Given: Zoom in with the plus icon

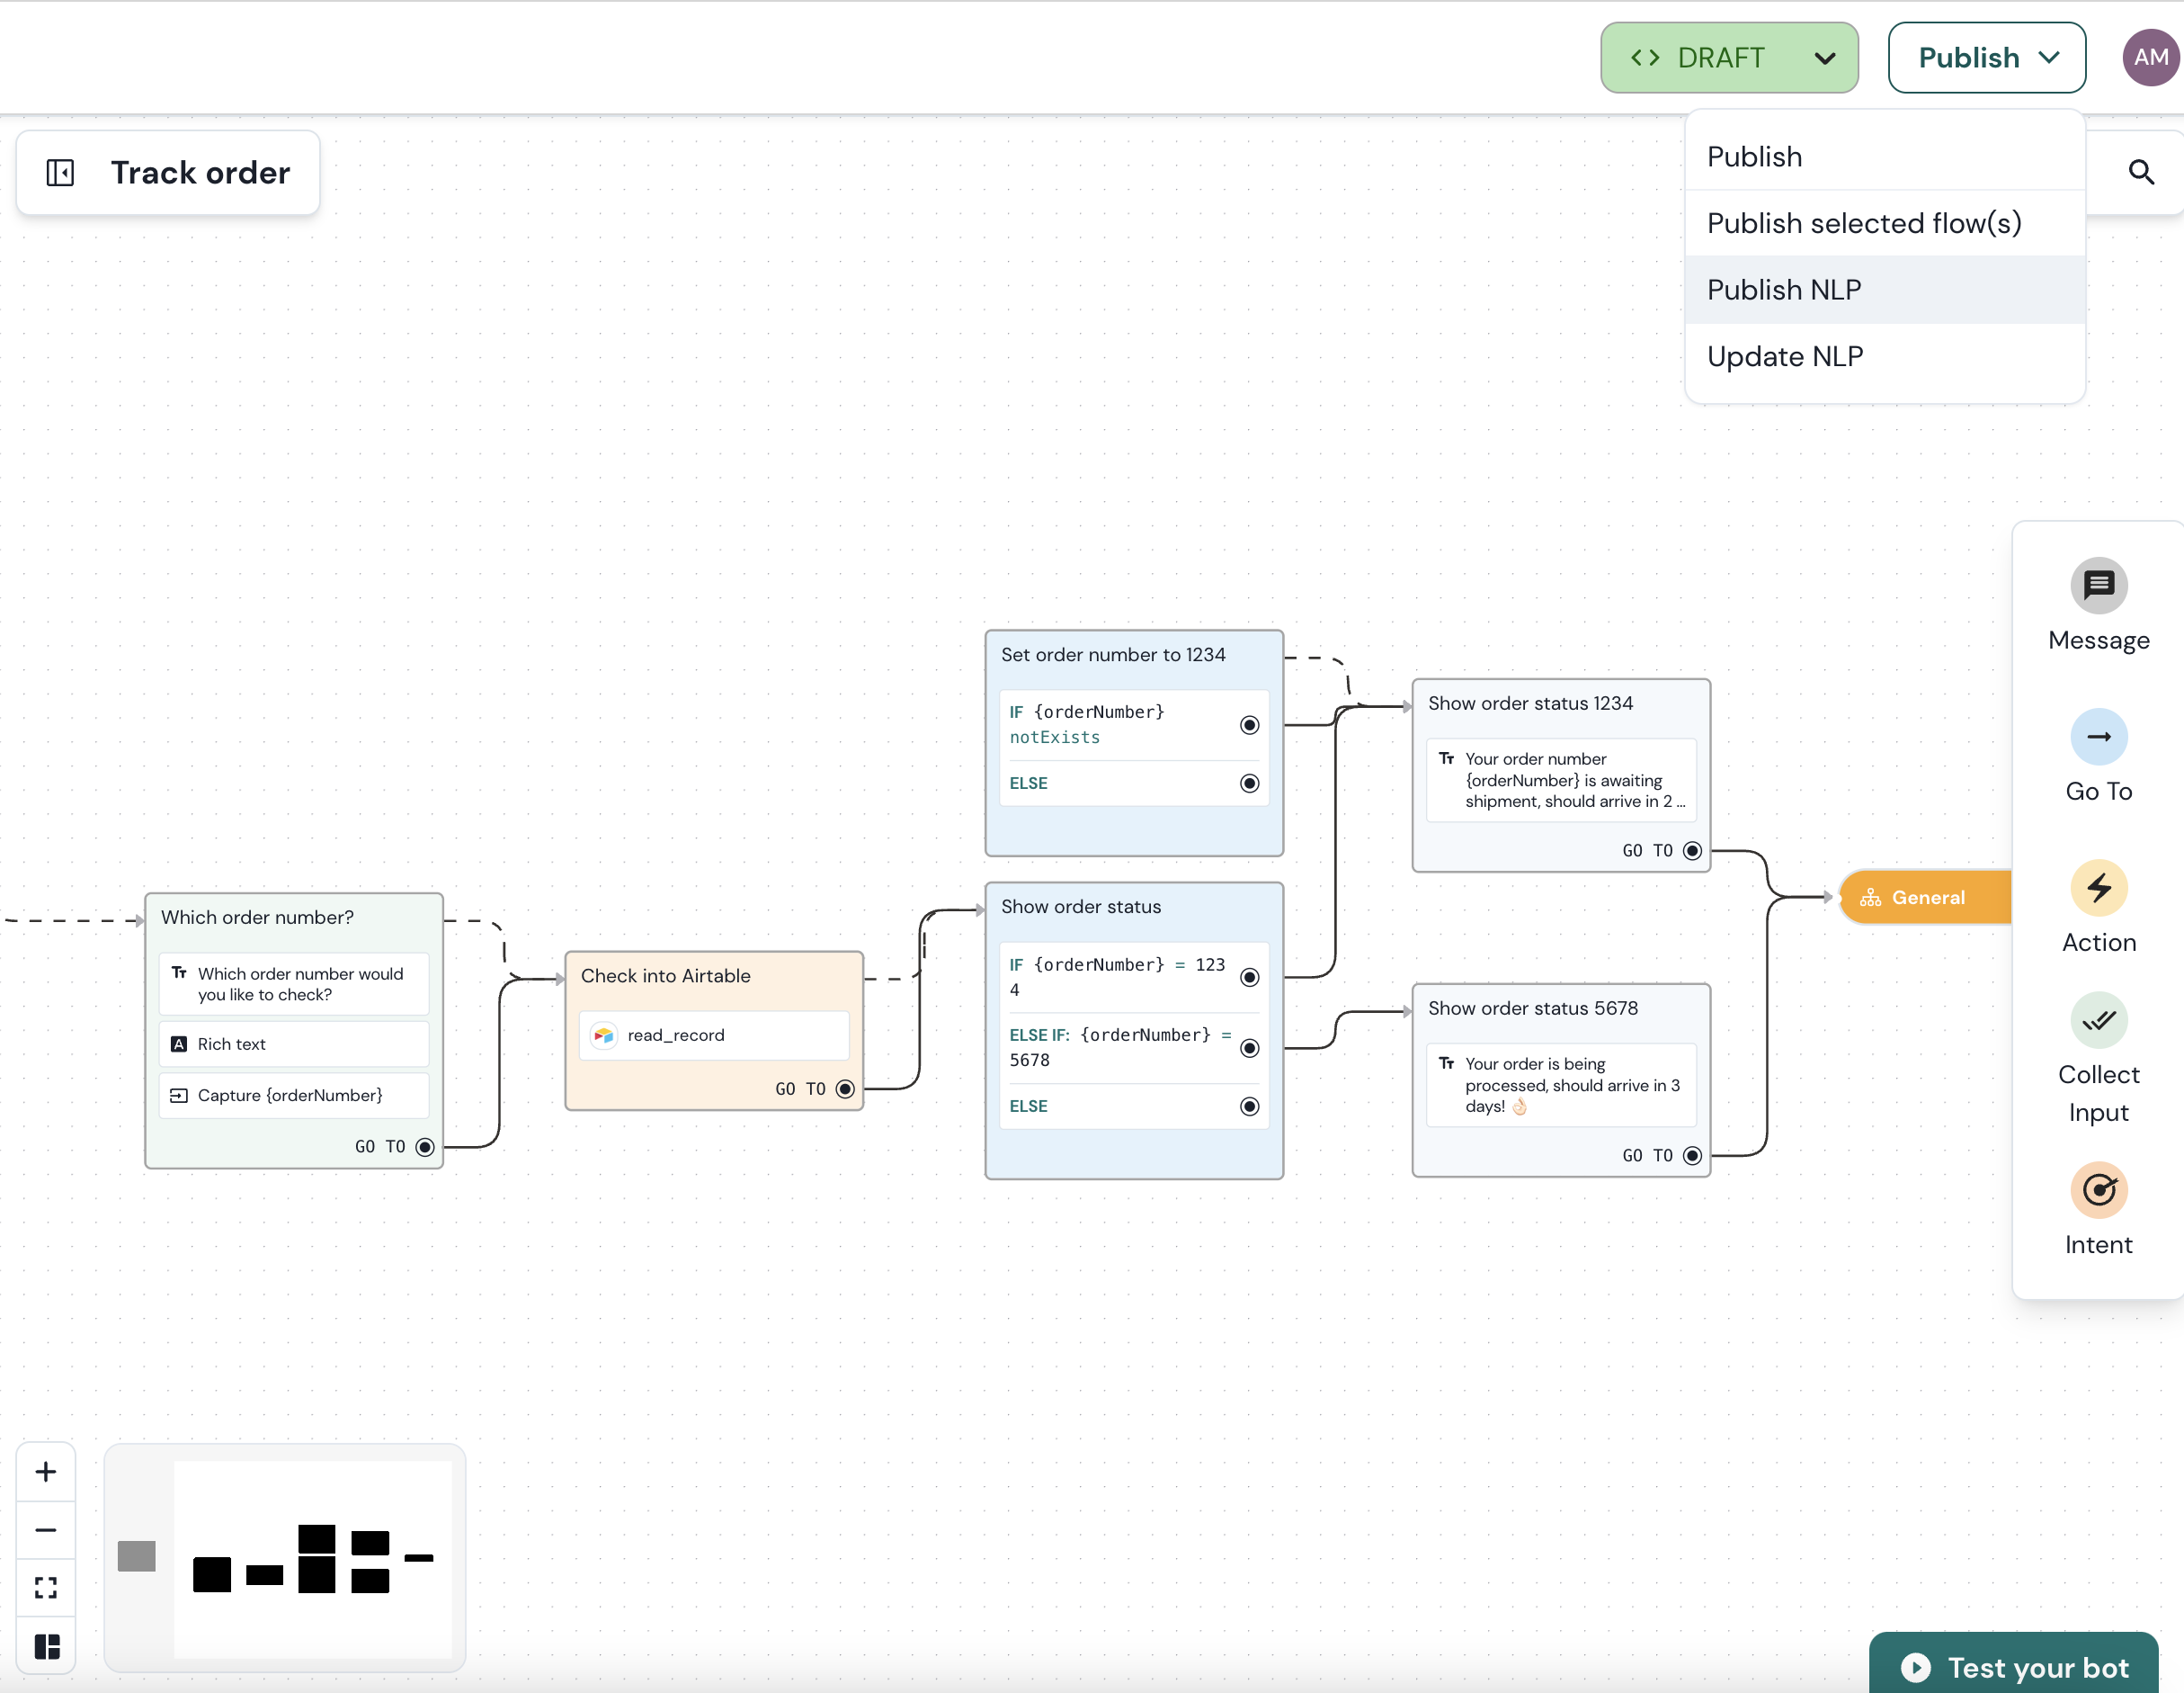Looking at the screenshot, I should click(x=46, y=1471).
